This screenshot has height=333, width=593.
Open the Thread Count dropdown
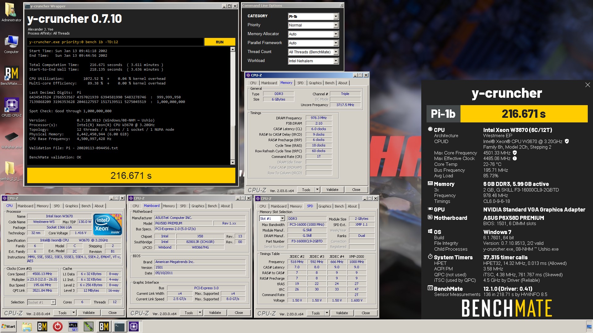[x=336, y=52]
